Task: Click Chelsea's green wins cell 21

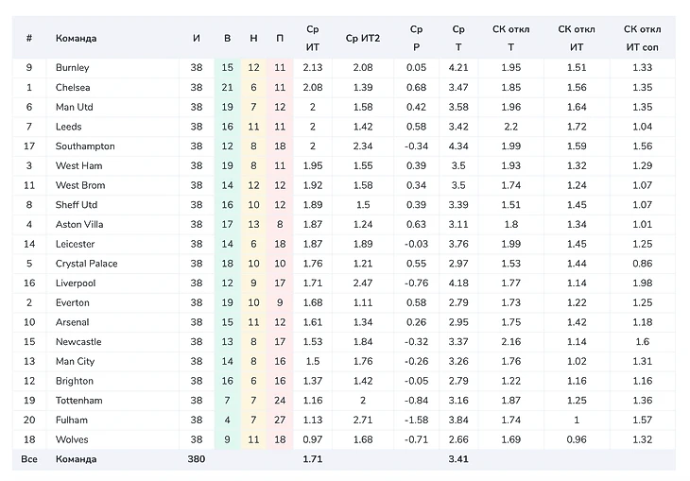Action: click(227, 88)
